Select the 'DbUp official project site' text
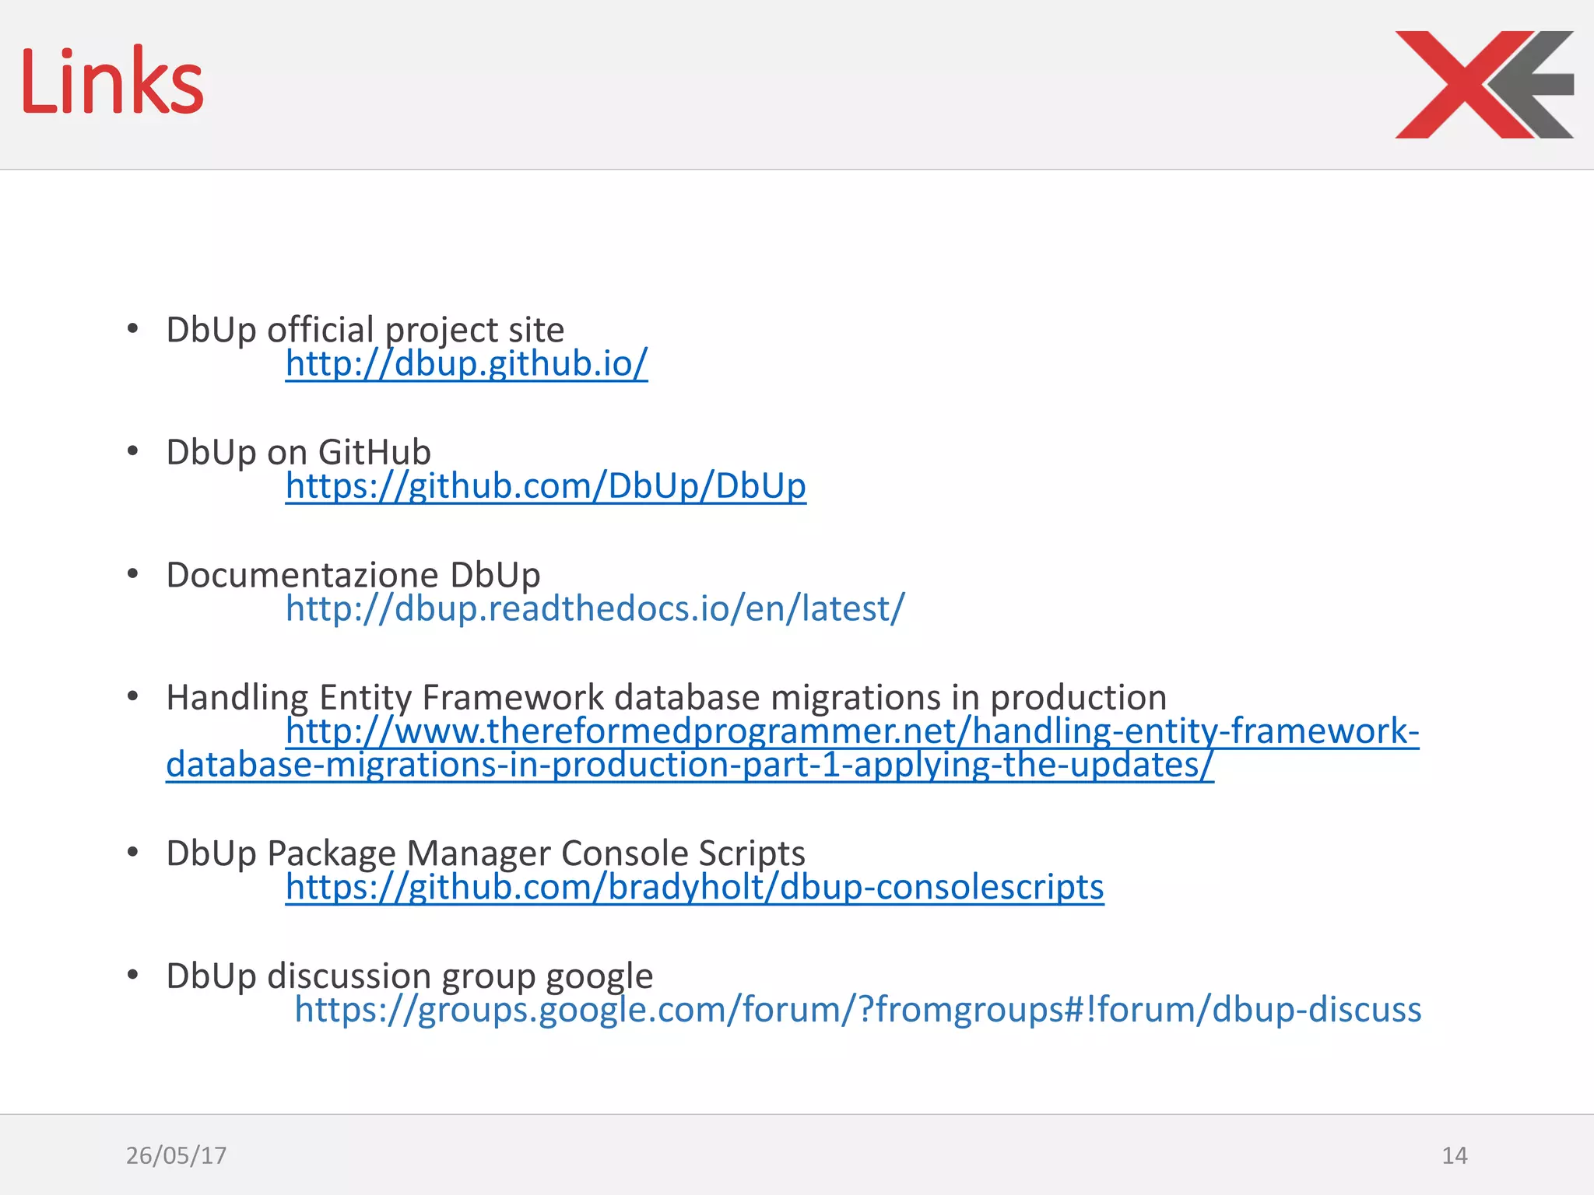The image size is (1594, 1195). click(365, 330)
